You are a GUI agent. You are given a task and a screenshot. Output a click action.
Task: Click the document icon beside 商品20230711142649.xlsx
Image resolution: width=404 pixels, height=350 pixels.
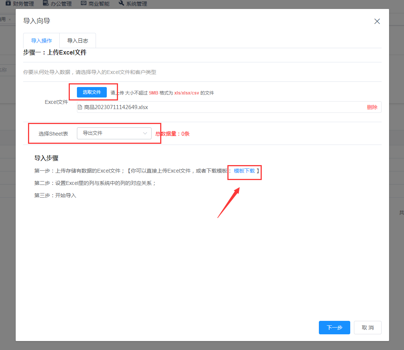point(80,107)
